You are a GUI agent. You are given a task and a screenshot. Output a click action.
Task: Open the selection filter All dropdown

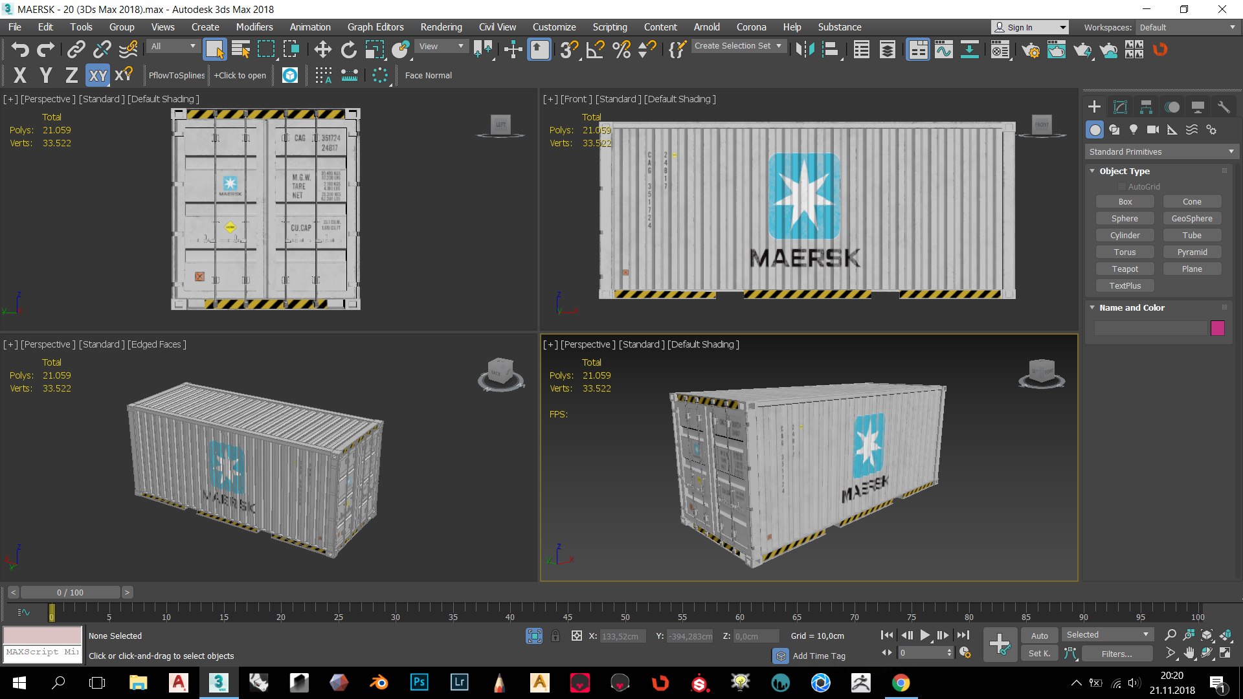[173, 46]
